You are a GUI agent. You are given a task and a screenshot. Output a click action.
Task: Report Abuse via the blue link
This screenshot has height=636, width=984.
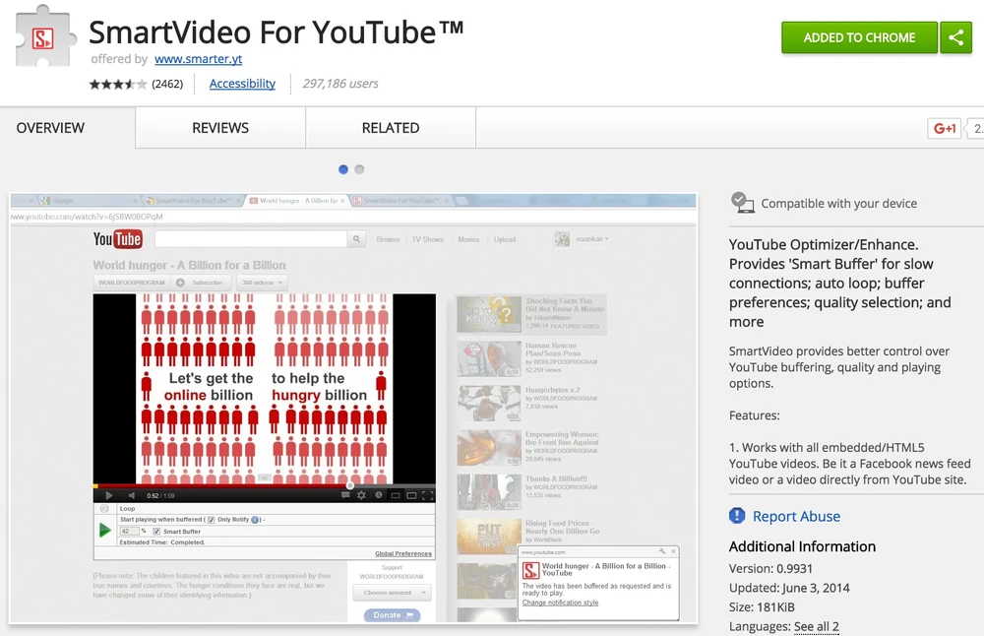(x=796, y=516)
